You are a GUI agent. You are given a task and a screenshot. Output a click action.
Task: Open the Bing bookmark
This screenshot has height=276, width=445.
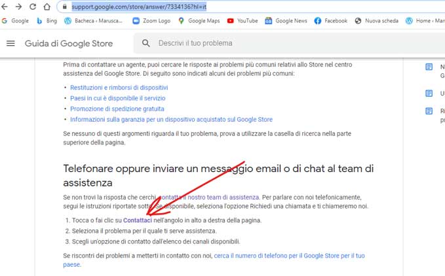tap(47, 21)
